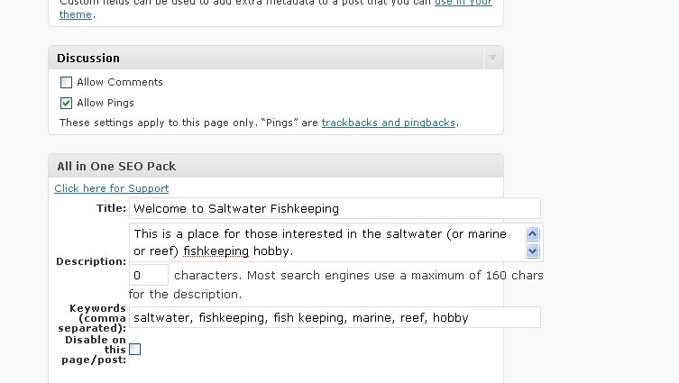Image resolution: width=679 pixels, height=383 pixels.
Task: Click the 'Allow Comments' label text
Action: (x=120, y=82)
